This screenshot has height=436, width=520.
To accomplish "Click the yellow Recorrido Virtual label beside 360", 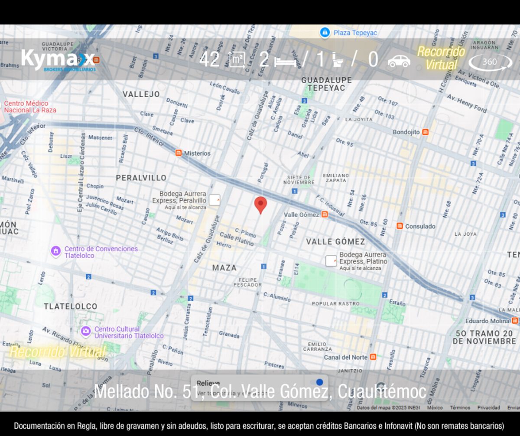I will [441, 58].
